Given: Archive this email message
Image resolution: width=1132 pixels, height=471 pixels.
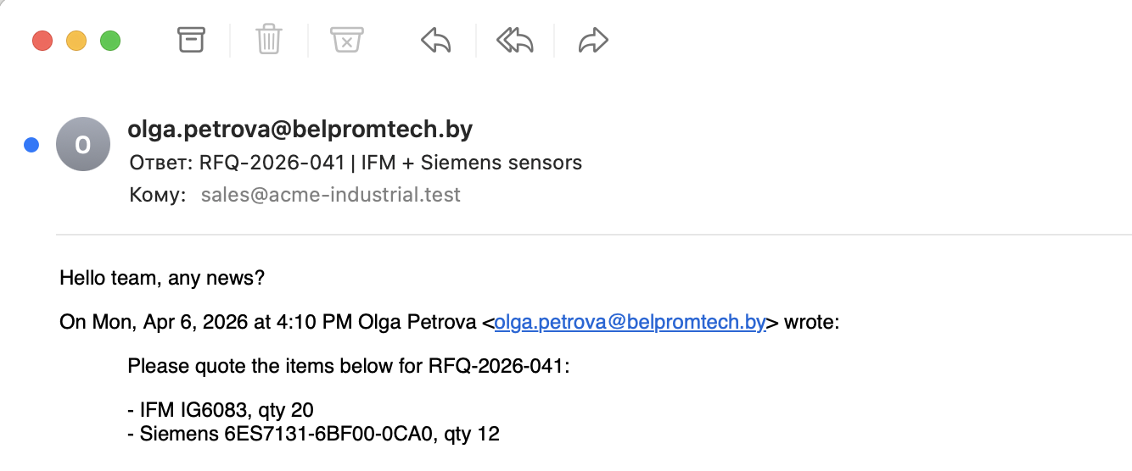Looking at the screenshot, I should tap(191, 40).
